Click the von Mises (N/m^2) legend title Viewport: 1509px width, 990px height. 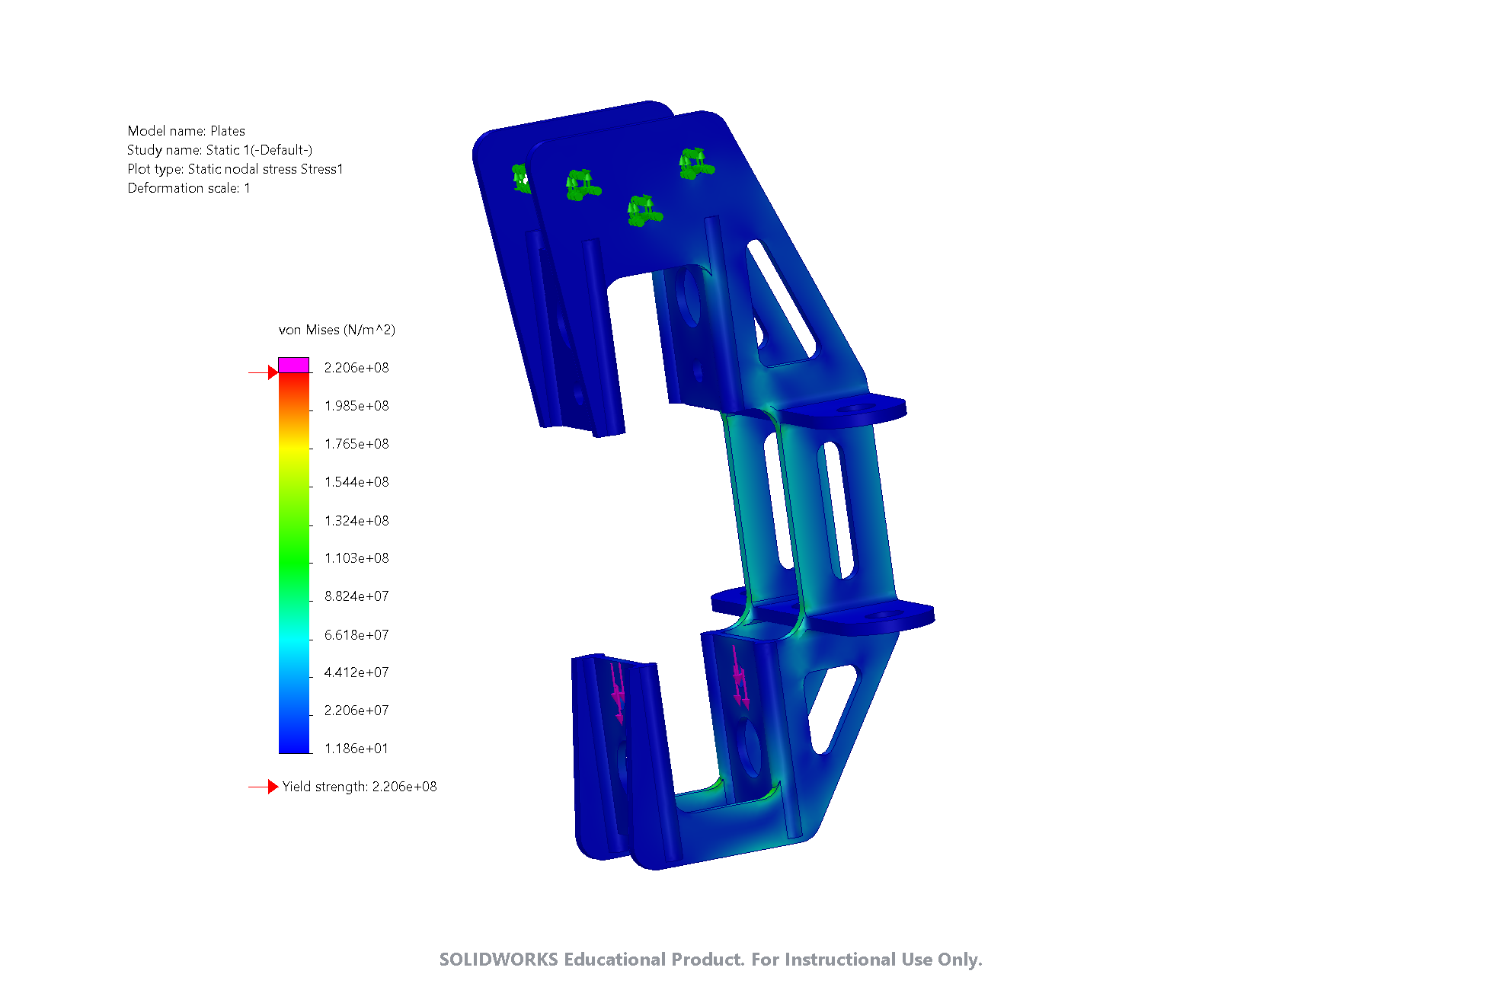tap(337, 330)
